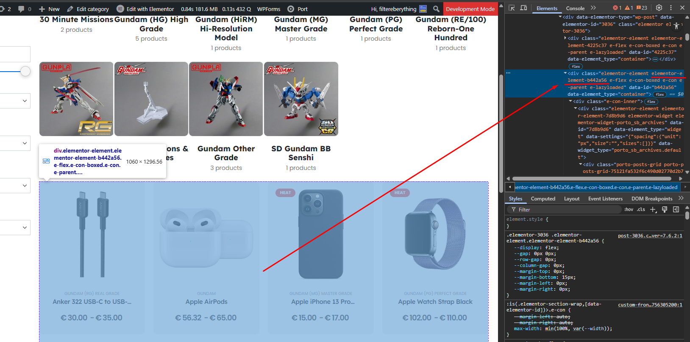Toggle device toolbar in DevTools
Screen dimensions: 690x342
523,8
